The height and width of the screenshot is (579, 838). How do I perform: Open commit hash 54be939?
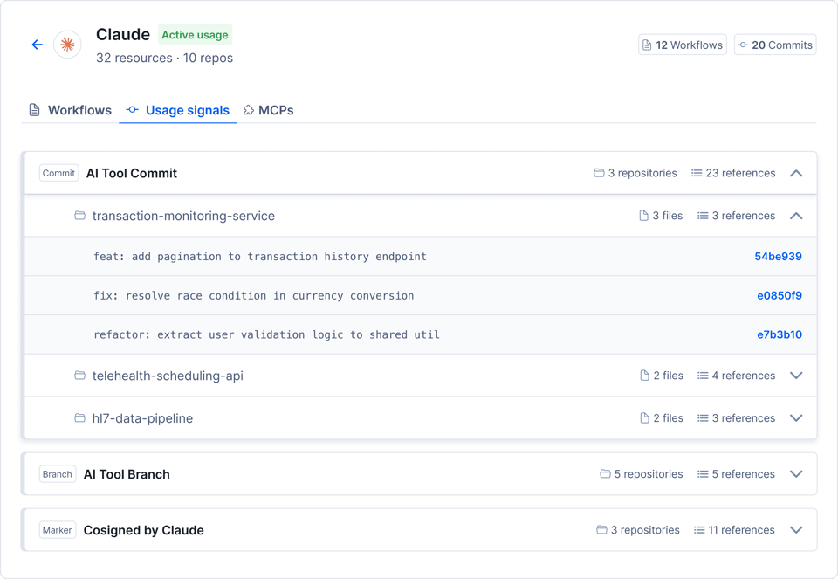pos(778,257)
